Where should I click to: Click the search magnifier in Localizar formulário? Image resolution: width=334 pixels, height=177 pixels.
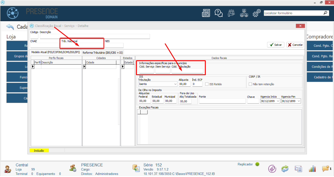[325, 13]
